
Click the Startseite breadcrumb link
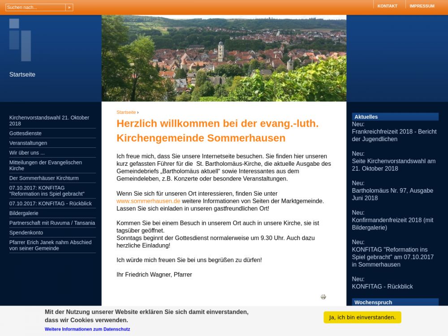pyautogui.click(x=126, y=112)
